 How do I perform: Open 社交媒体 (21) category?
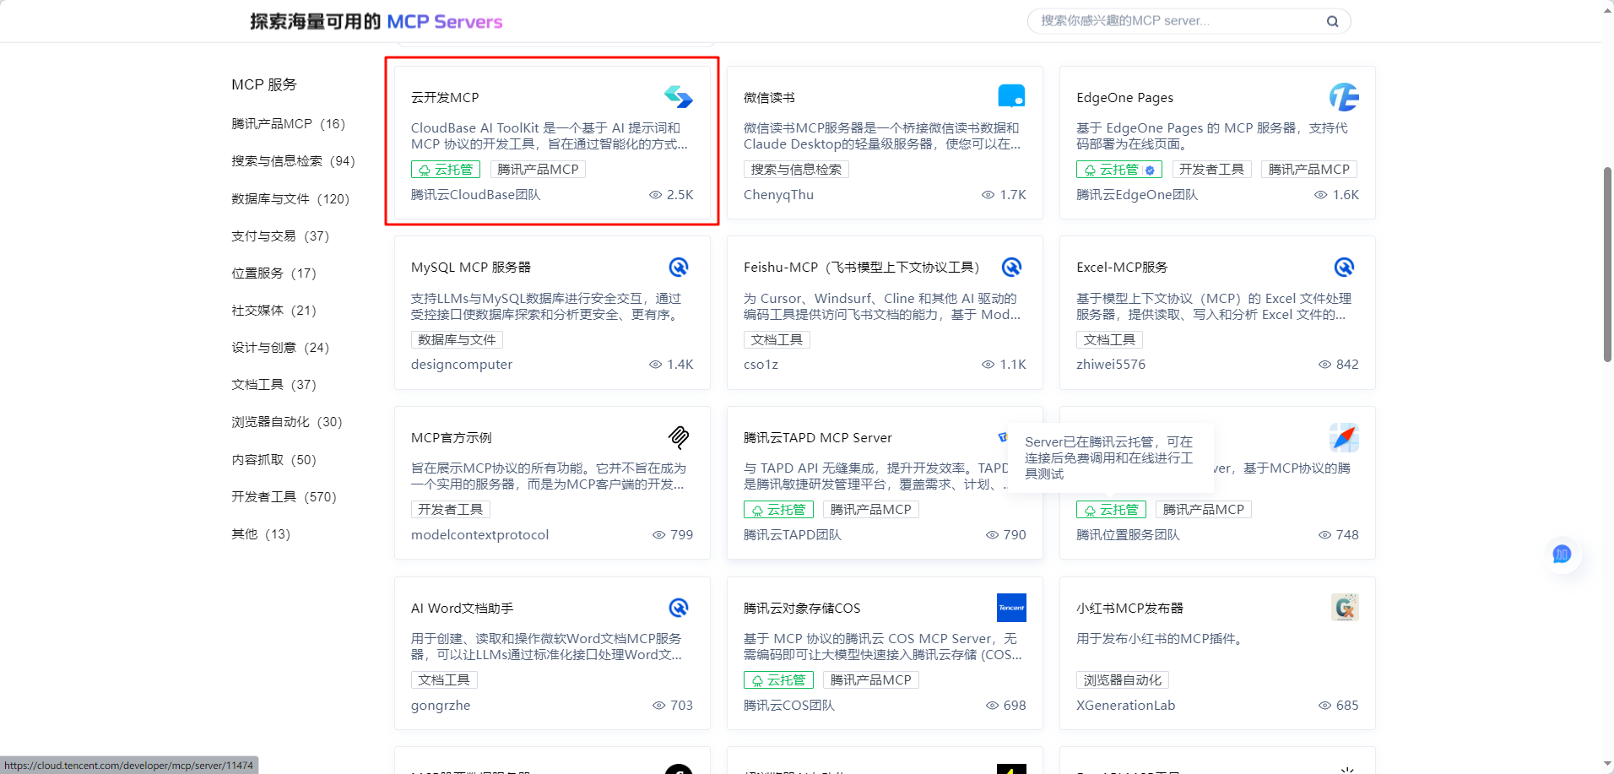coord(274,311)
